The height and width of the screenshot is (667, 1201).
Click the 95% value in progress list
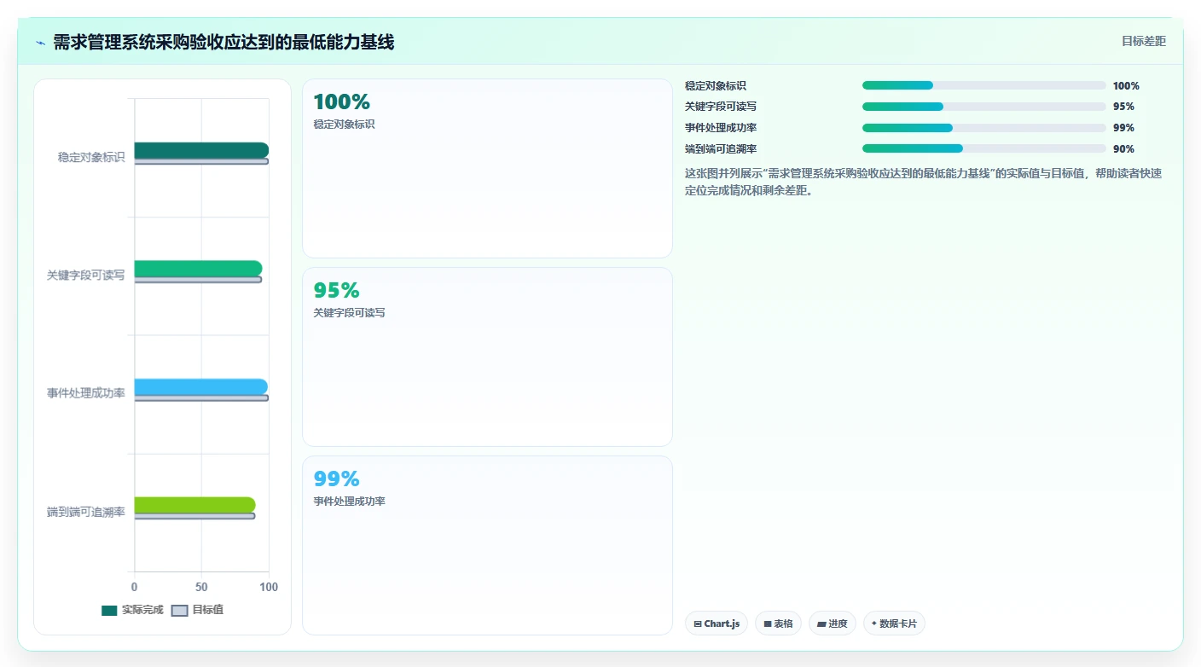pos(1123,107)
